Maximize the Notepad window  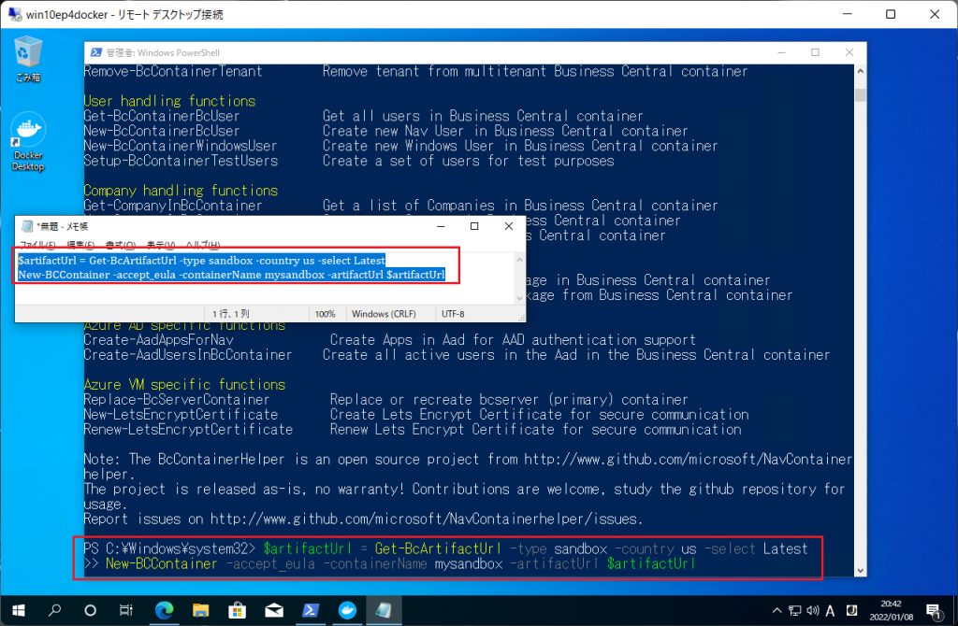click(x=474, y=226)
